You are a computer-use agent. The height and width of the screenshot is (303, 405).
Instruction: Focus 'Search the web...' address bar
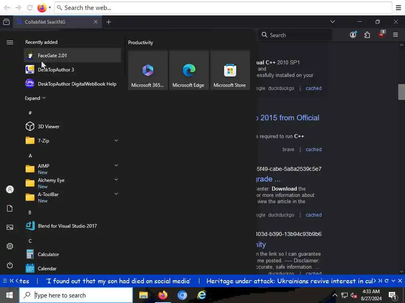click(223, 8)
